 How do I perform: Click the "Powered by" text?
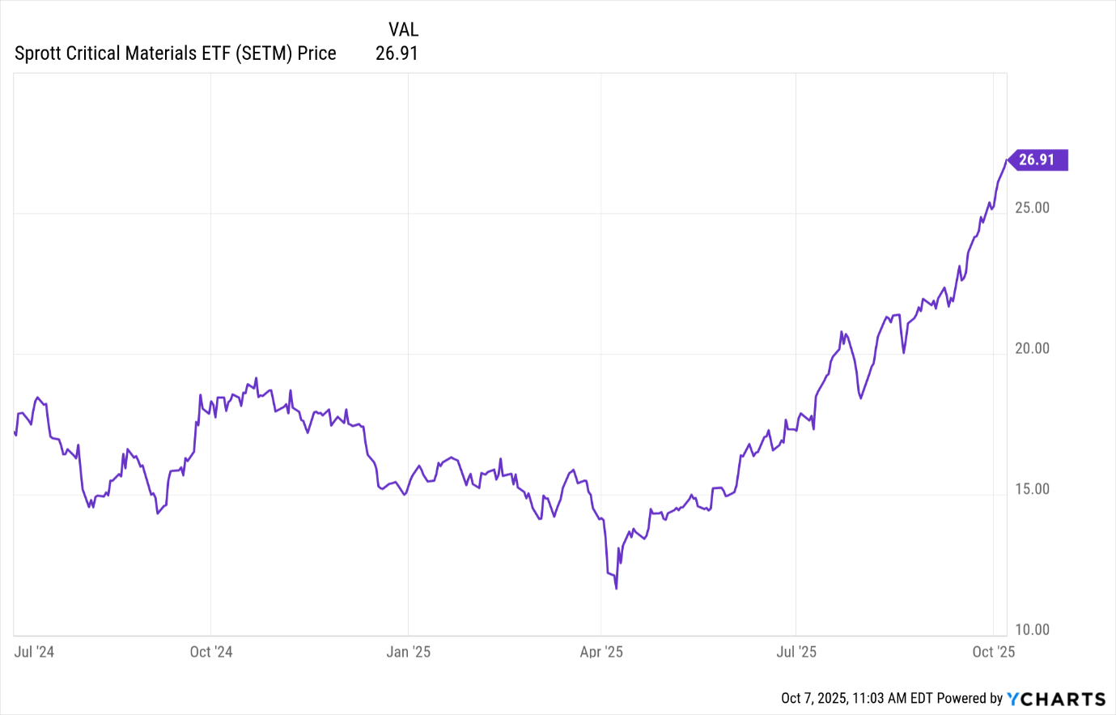[x=970, y=699]
